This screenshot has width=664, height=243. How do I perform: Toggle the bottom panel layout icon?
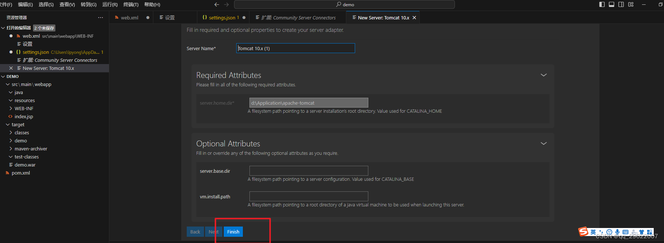[x=612, y=4]
